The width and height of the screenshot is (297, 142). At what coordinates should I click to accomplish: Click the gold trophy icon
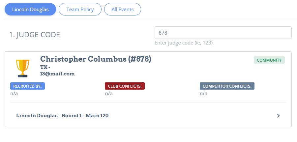pos(22,68)
